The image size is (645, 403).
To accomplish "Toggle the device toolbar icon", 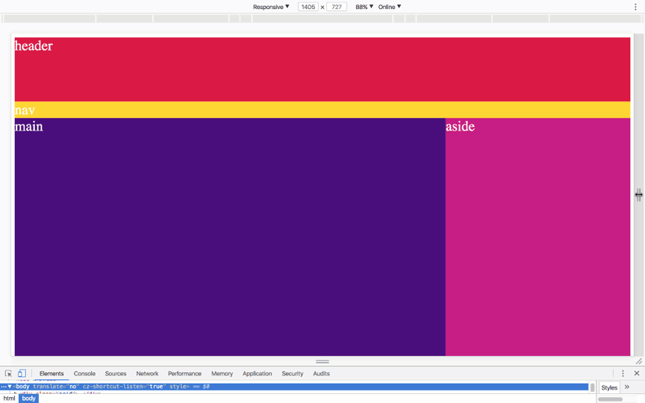I will tap(22, 374).
